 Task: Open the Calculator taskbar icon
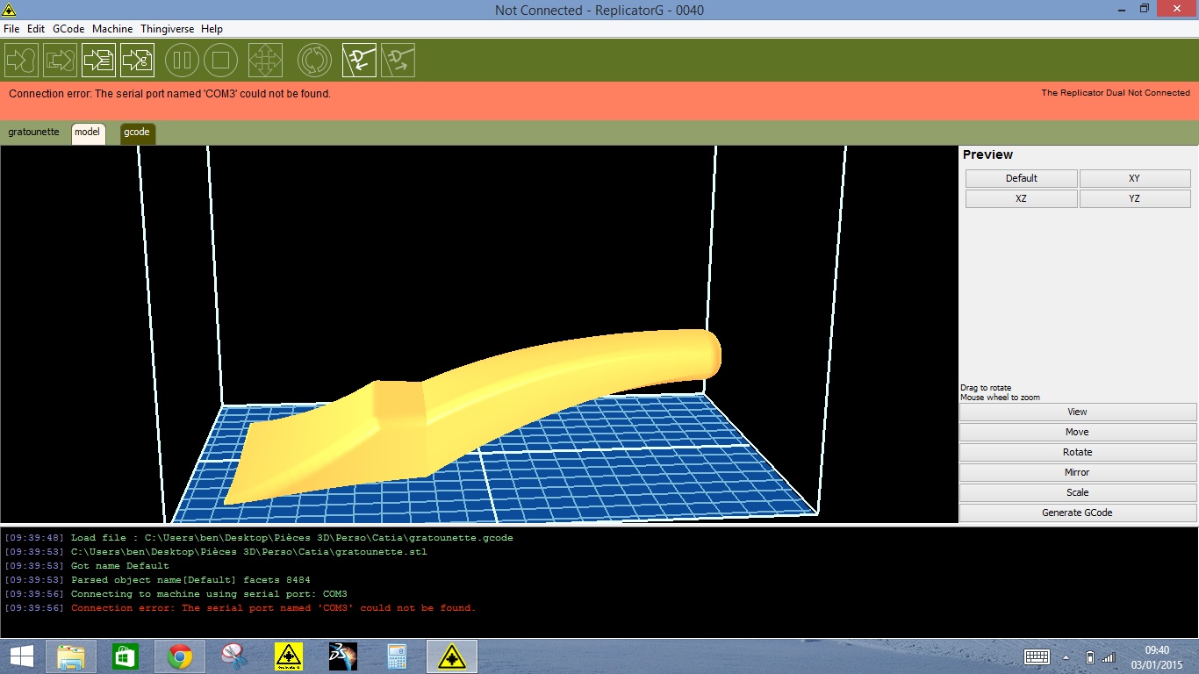[x=398, y=656]
